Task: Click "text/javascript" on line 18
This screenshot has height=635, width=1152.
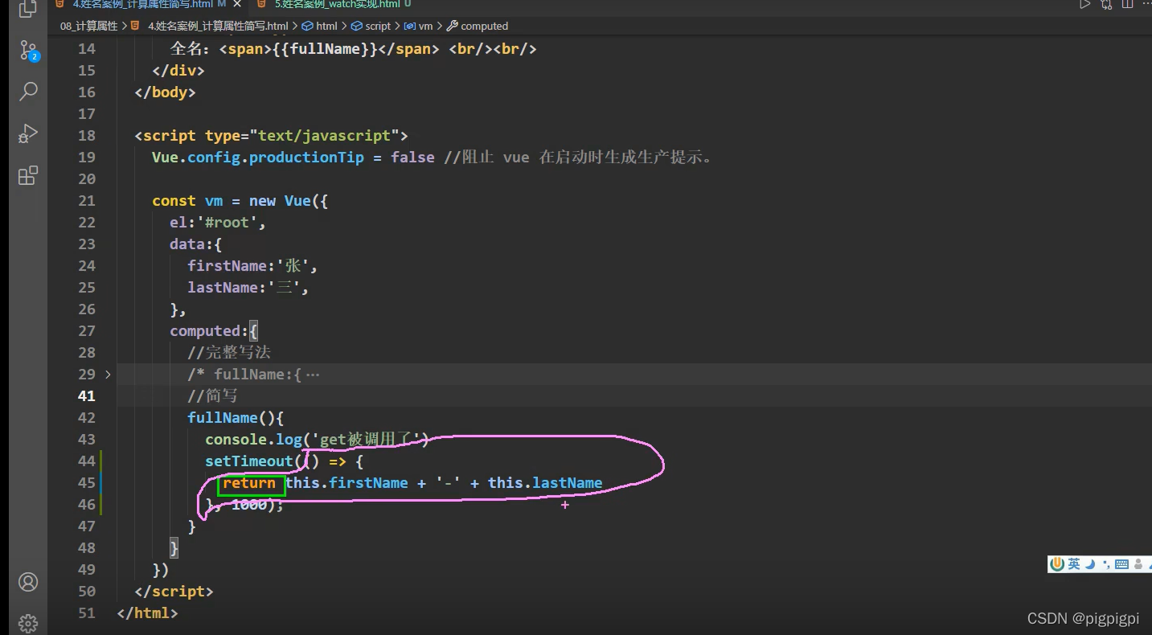Action: (x=325, y=135)
